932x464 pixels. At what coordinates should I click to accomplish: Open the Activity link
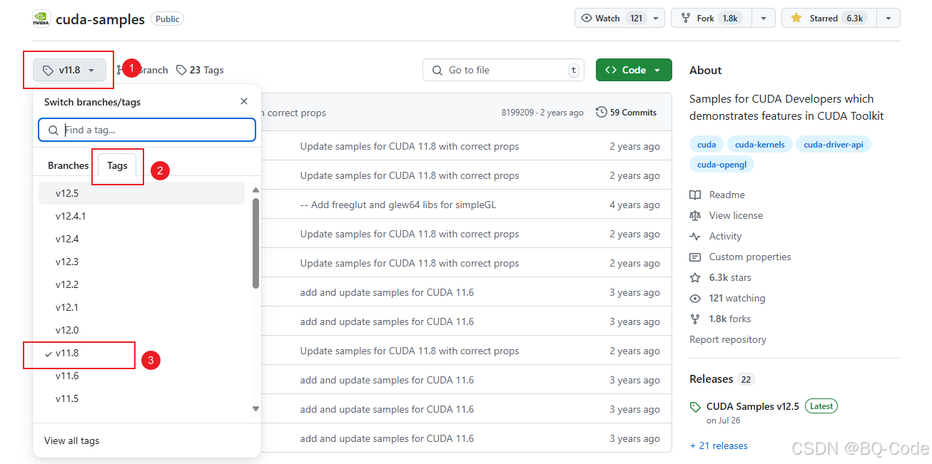[725, 236]
